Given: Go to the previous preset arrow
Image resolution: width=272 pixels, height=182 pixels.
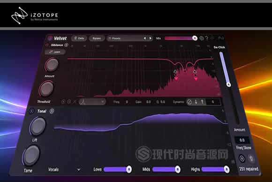Looking at the screenshot, I should [x=144, y=38].
